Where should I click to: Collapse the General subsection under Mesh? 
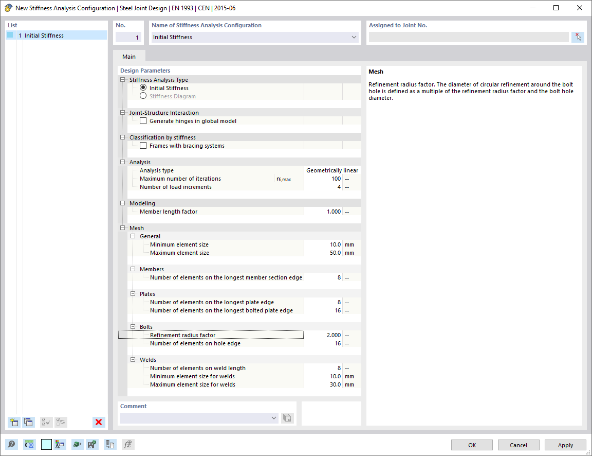click(x=133, y=236)
